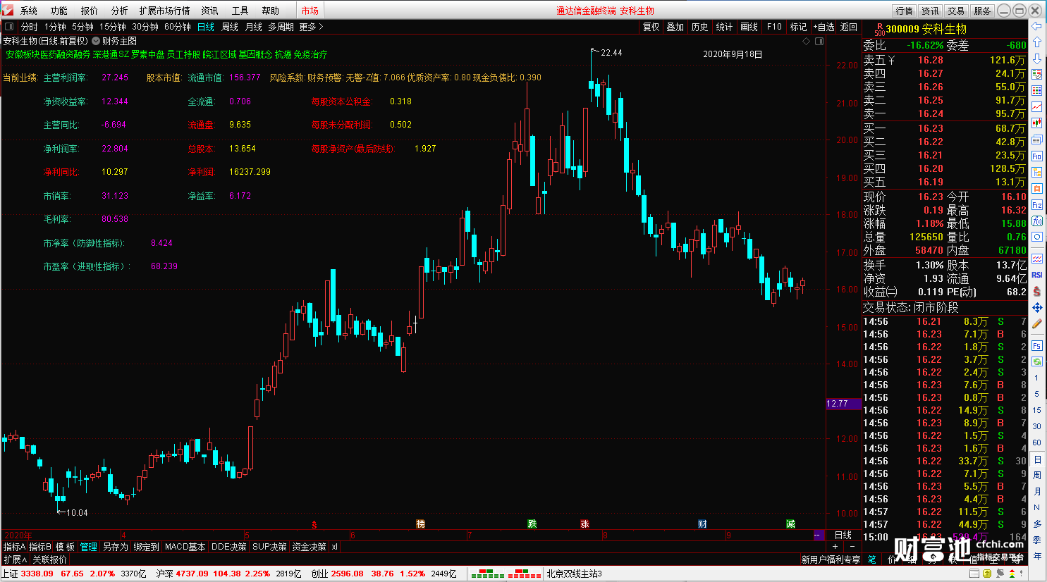Viewport: 1047px width, 582px height.
Task: Click the 交易 trade button at top right
Action: 956,11
